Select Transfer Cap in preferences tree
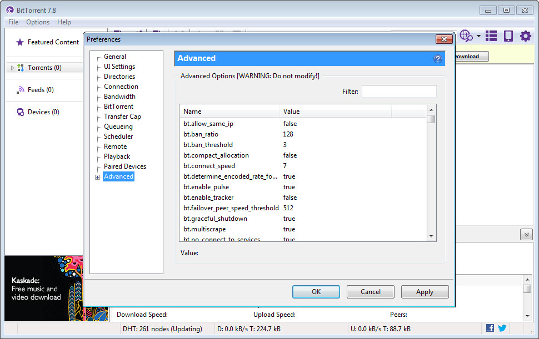The width and height of the screenshot is (539, 339). (122, 117)
